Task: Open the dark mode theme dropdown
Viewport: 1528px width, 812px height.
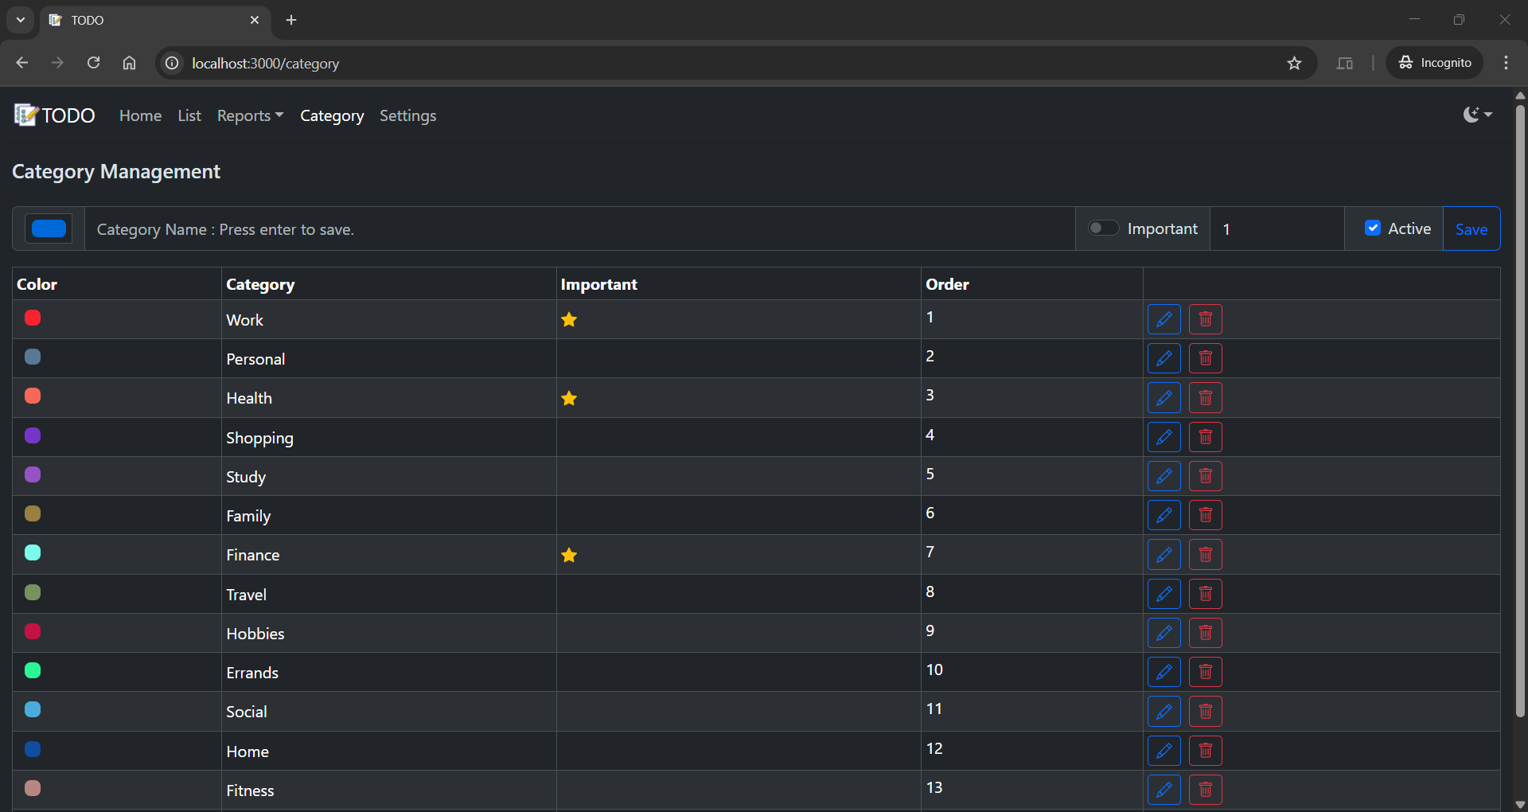Action: 1477,115
